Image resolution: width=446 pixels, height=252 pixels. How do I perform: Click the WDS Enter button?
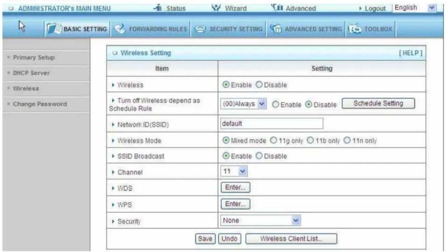(235, 188)
